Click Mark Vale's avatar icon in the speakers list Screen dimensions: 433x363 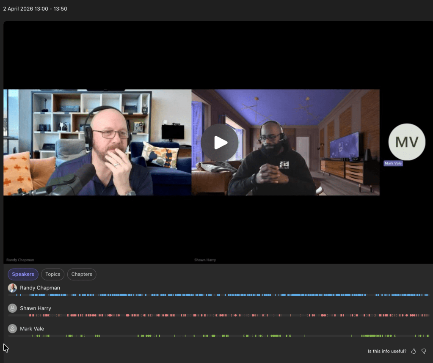pyautogui.click(x=12, y=328)
